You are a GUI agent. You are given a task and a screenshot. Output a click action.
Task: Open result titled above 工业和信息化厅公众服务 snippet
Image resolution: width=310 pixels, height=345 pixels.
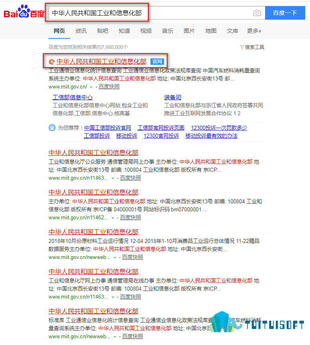point(93,153)
